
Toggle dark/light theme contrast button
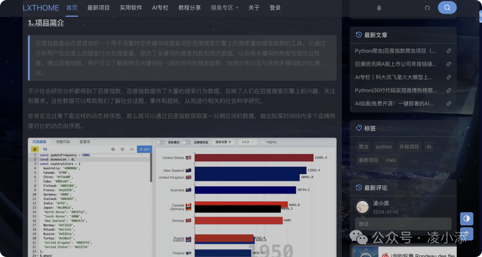(x=466, y=219)
